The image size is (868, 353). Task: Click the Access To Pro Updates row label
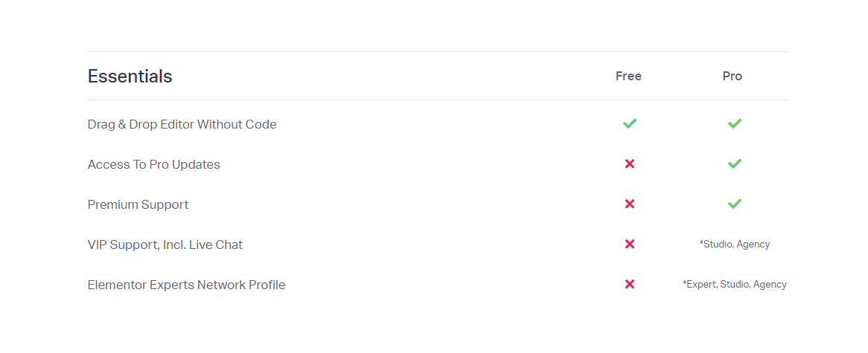(x=154, y=165)
